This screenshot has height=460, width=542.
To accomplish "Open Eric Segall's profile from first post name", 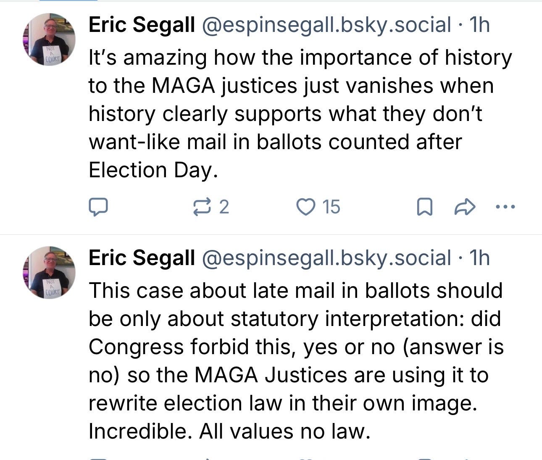I will 142,25.
